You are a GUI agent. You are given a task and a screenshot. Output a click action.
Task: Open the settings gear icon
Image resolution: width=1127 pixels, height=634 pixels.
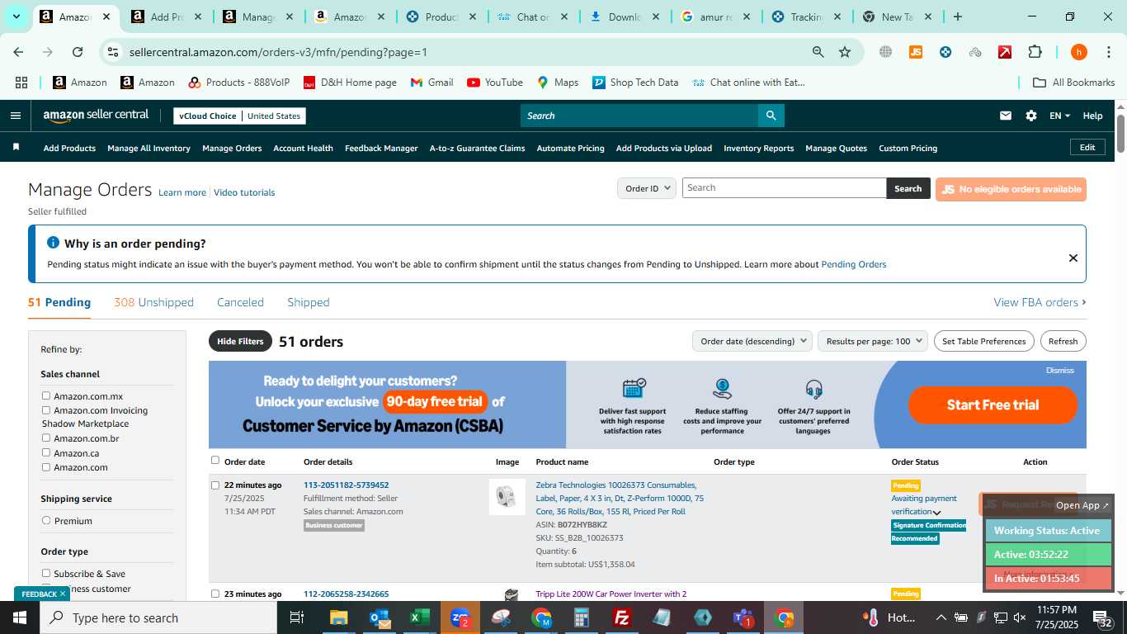1030,116
